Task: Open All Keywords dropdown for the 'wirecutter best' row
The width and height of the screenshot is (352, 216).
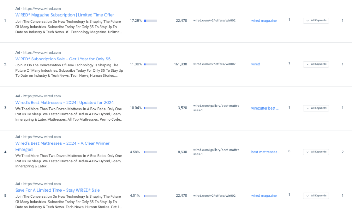Action: click(316, 108)
